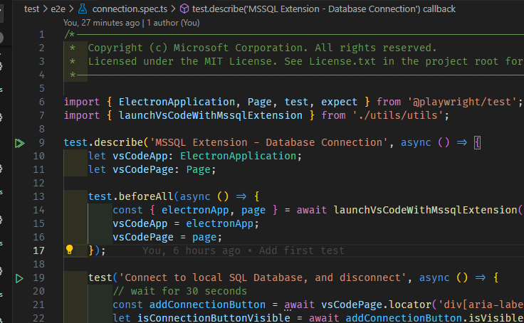Click line number 9 in gutter
Screen dimensions: 524x323
tap(41, 142)
